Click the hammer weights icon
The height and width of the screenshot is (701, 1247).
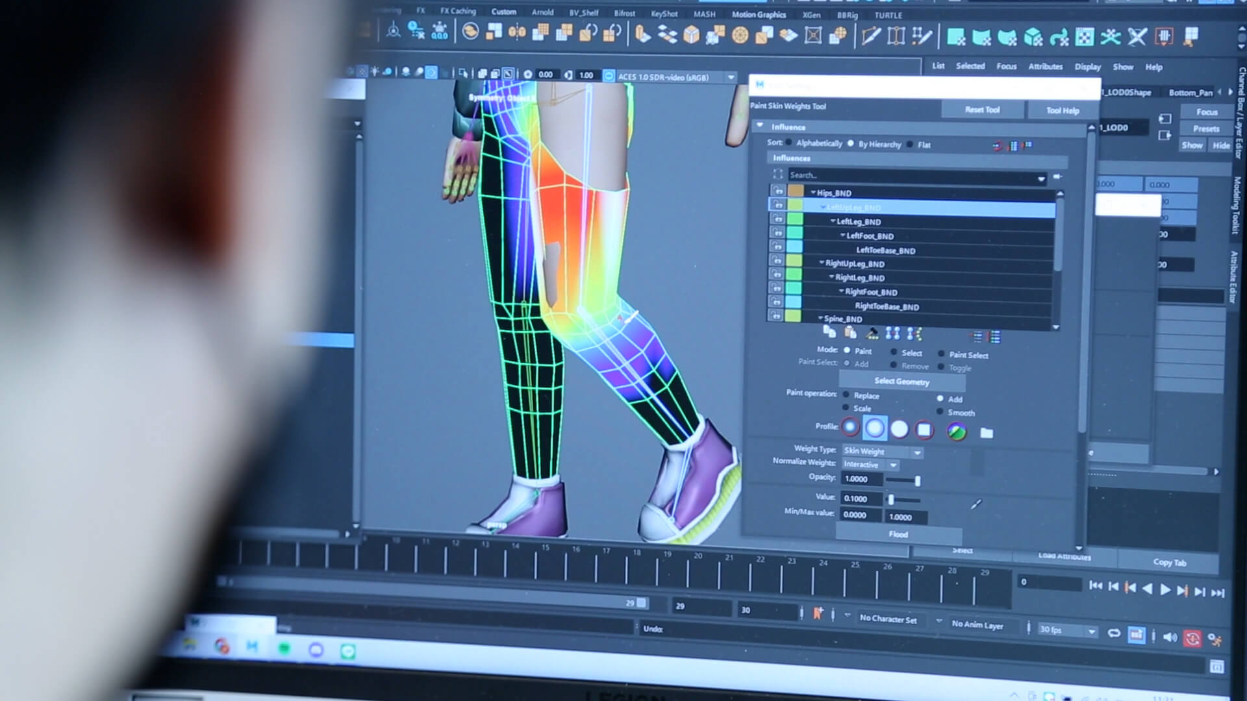pyautogui.click(x=872, y=334)
